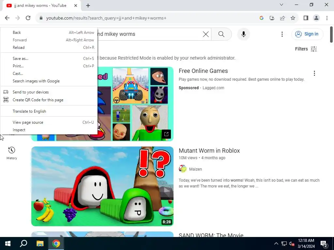Choose Reload in the context menu
The image size is (334, 250).
tap(49, 48)
